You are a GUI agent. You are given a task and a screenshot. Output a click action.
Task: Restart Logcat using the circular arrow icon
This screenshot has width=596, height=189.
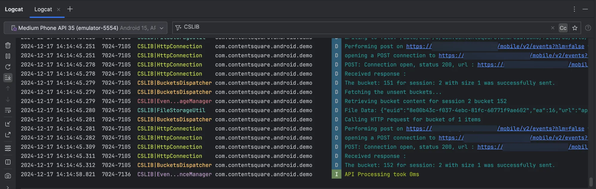[8, 67]
